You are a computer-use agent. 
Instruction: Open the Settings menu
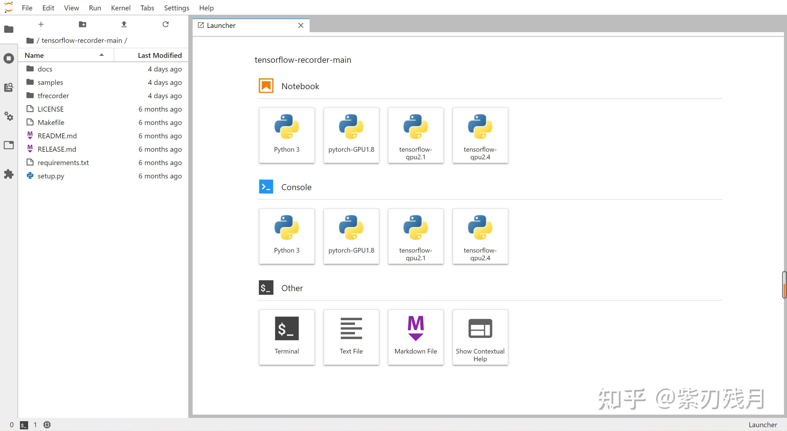pyautogui.click(x=176, y=8)
